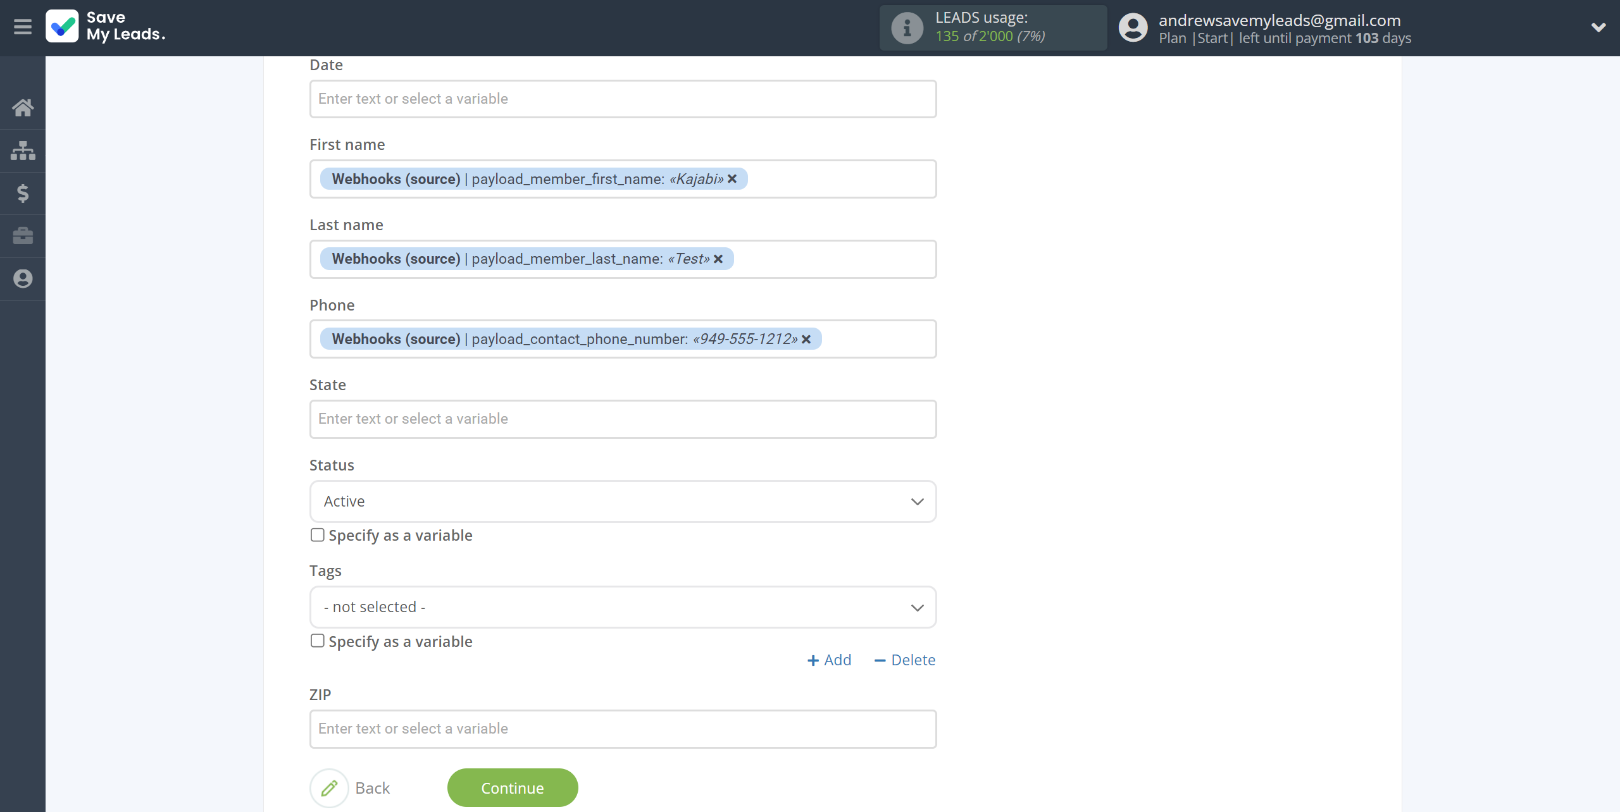Click the minus icon beside Delete
1620x812 pixels.
[880, 660]
